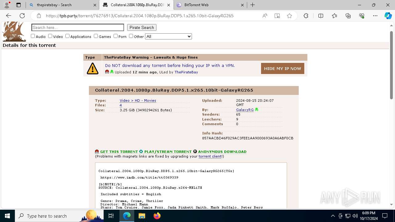Open browser Extensions puzzle icon

[306, 16]
